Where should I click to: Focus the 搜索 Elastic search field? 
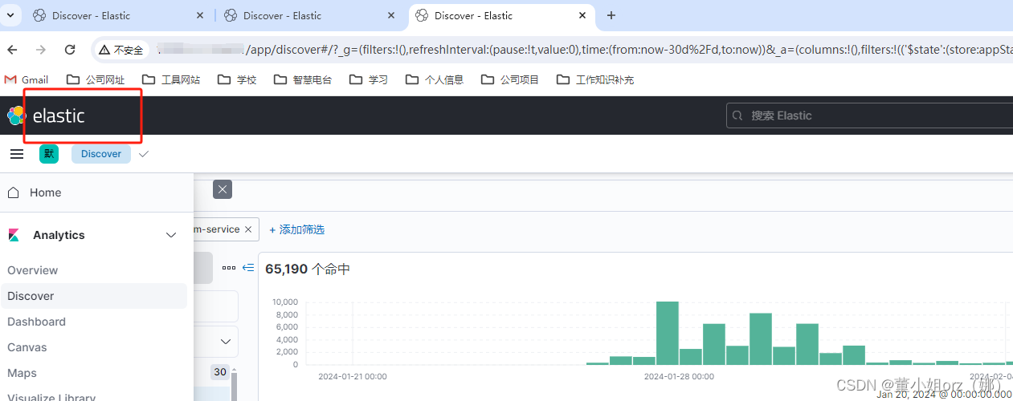869,115
